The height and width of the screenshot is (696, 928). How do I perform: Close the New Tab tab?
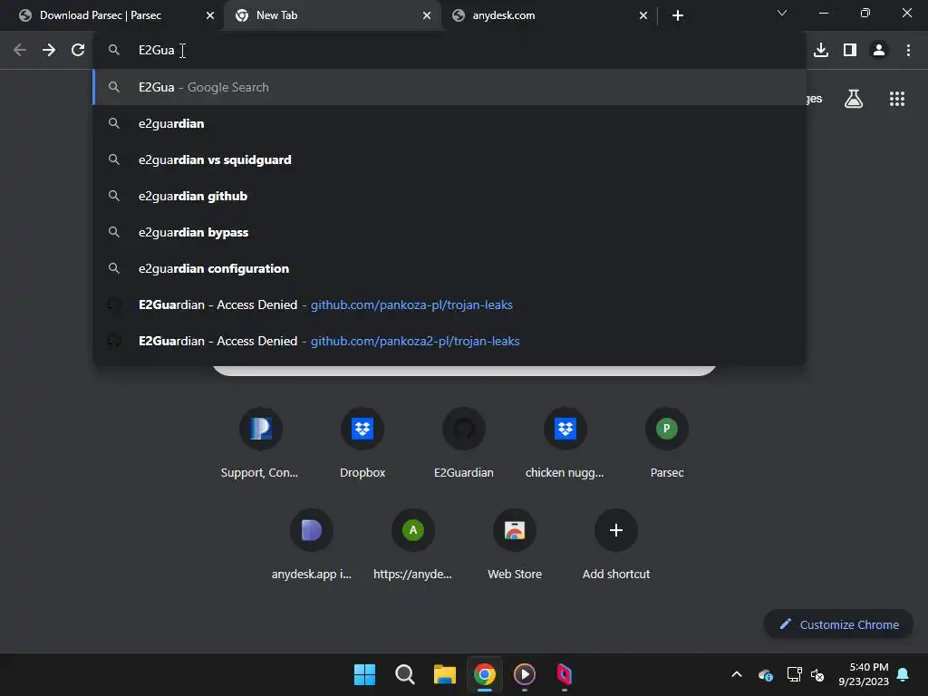point(427,16)
